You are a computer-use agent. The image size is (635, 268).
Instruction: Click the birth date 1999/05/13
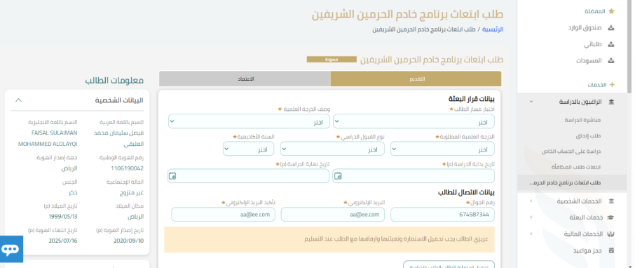(63, 217)
